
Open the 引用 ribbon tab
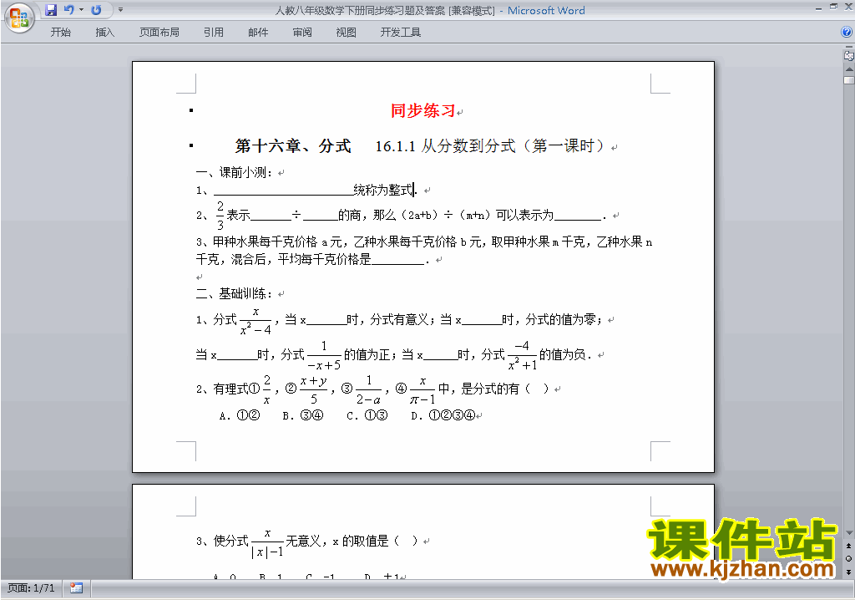[x=214, y=33]
